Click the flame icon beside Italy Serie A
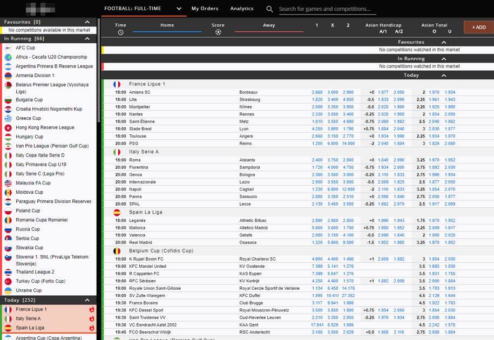The image size is (494, 340). [92, 318]
